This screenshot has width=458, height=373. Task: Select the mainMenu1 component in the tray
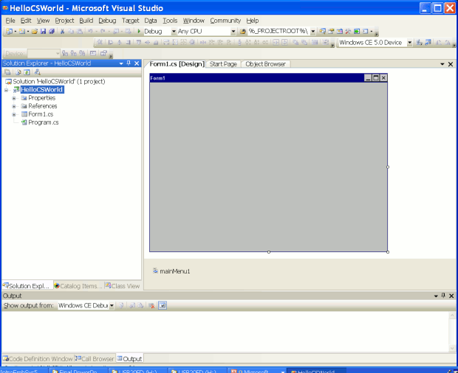[x=174, y=271]
